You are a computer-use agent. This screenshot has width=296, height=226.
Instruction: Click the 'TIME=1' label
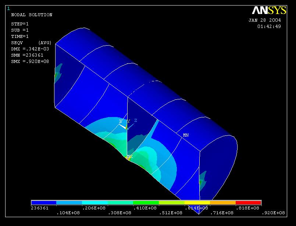(x=20, y=36)
